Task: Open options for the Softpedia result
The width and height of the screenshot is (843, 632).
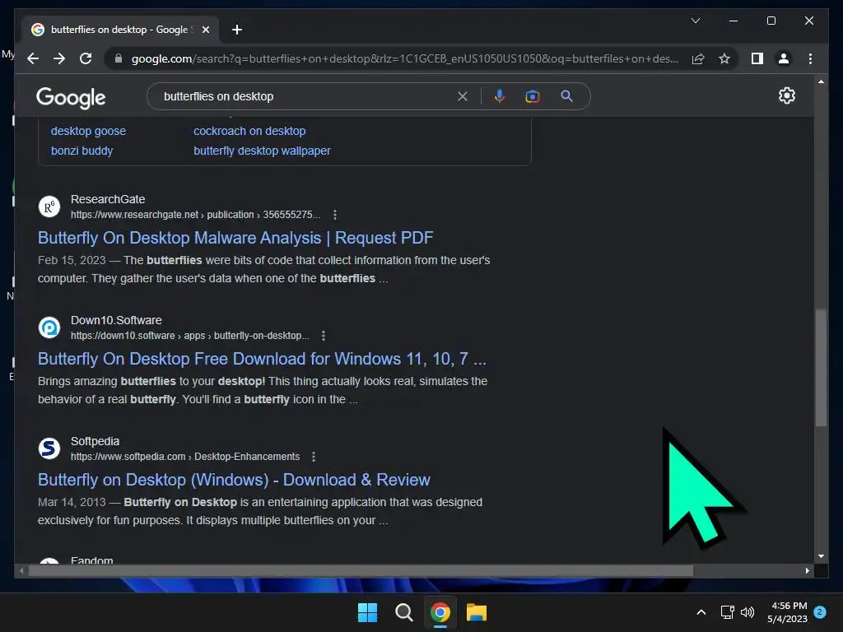Action: click(x=314, y=457)
